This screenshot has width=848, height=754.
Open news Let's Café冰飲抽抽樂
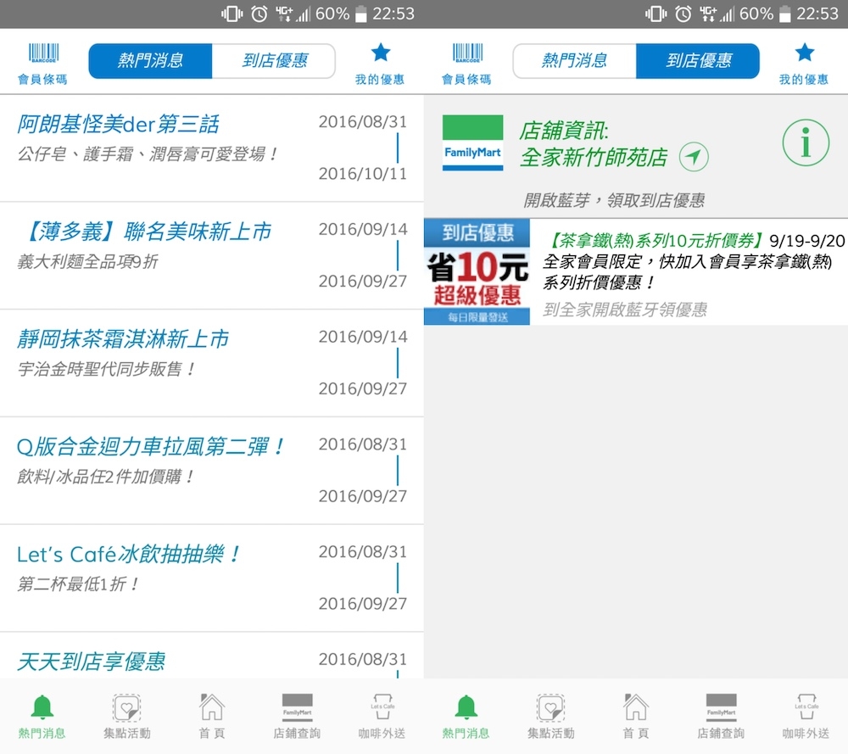(x=211, y=578)
